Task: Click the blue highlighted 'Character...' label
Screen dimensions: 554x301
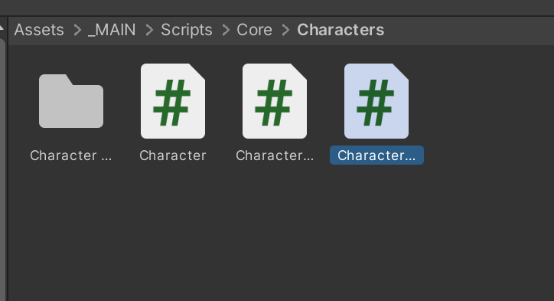Action: tap(376, 155)
